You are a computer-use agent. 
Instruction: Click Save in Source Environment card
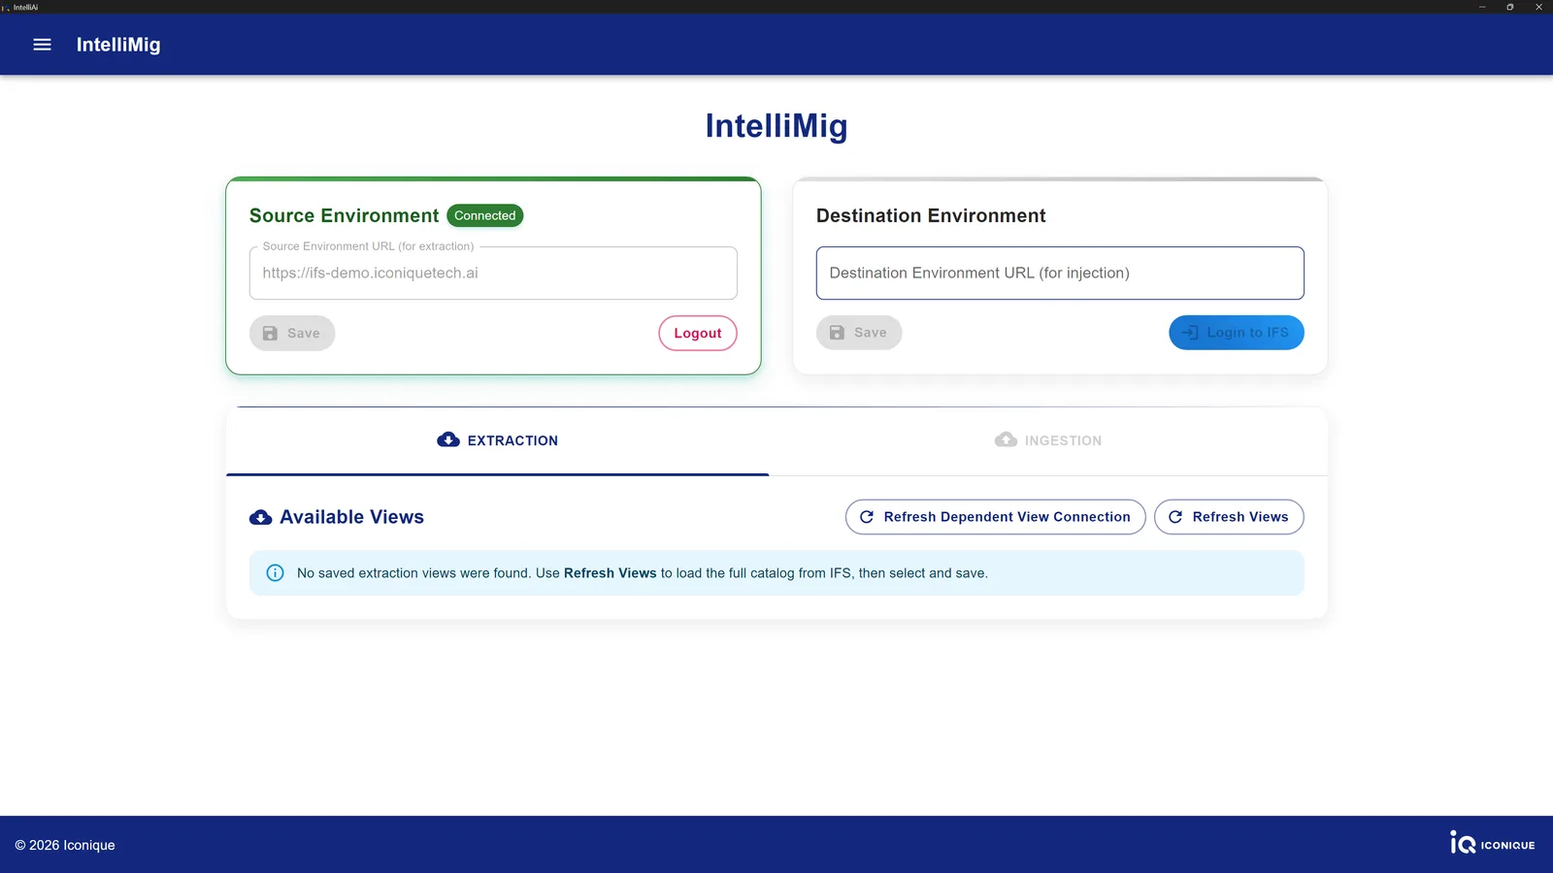pyautogui.click(x=292, y=334)
